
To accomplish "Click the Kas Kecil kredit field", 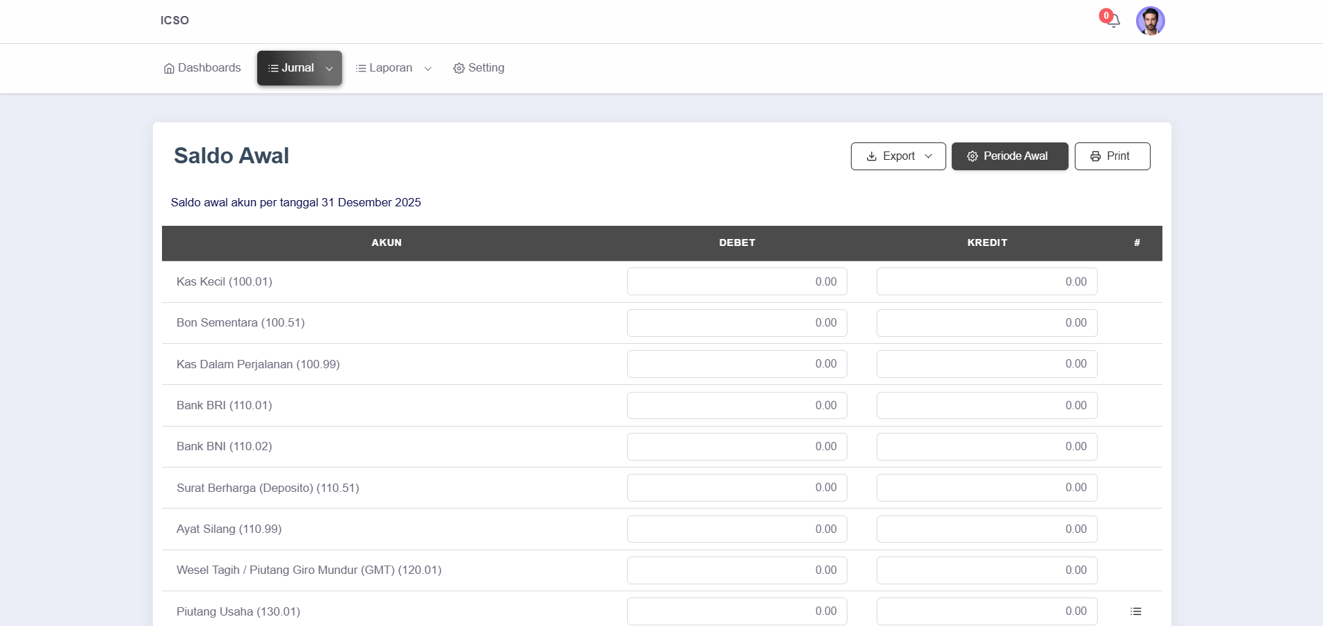I will (986, 281).
